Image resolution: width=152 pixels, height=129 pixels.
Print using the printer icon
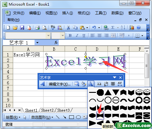38,28
